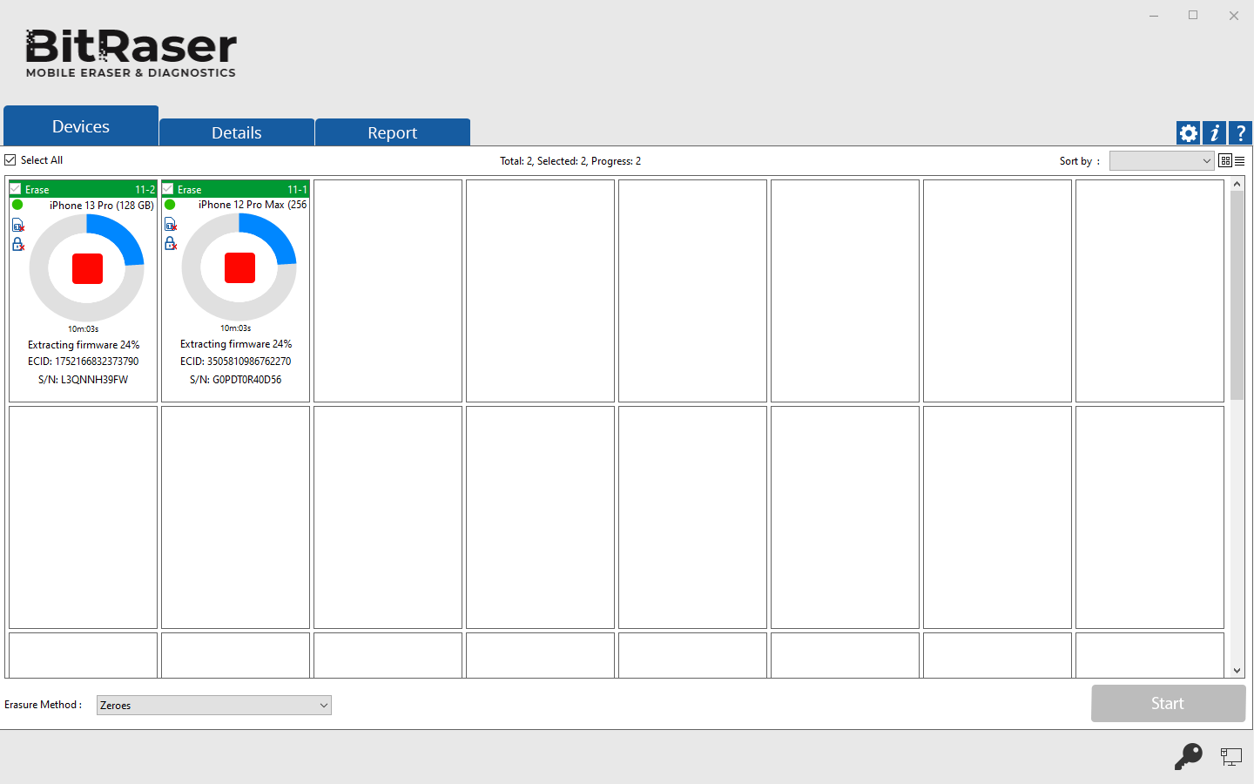Click the port label 11-2
Image resolution: width=1254 pixels, height=784 pixels.
[145, 189]
